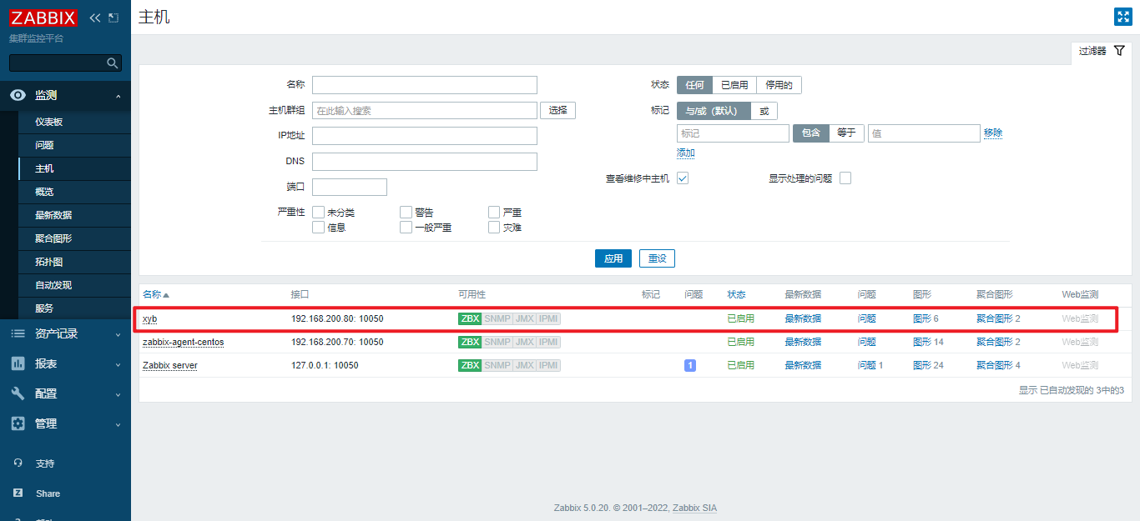The height and width of the screenshot is (521, 1140).
Task: Click 添加 tag link
Action: [686, 153]
